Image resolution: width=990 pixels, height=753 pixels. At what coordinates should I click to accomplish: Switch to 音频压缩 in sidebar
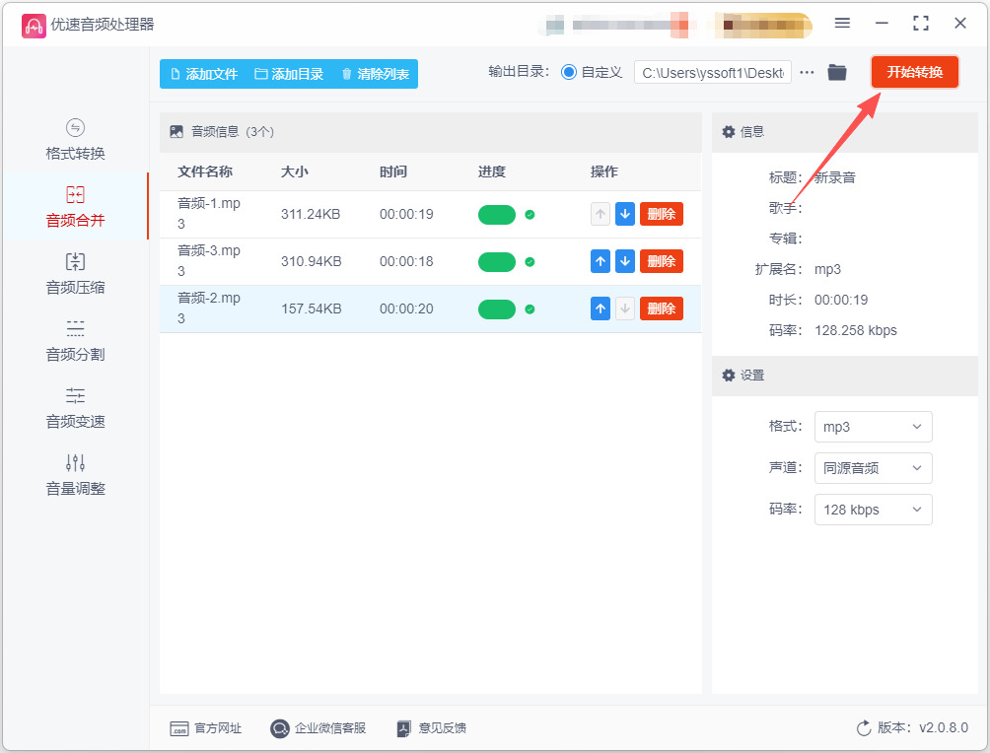coord(75,274)
